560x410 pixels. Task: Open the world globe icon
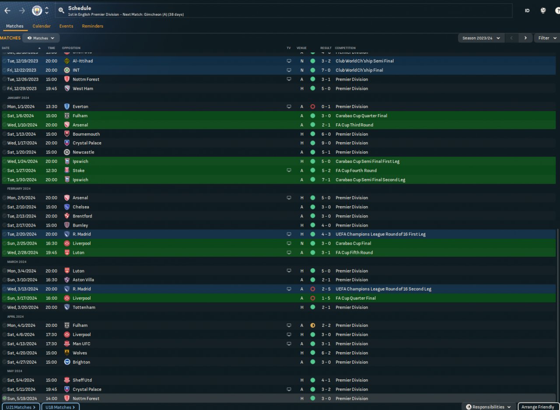543,11
